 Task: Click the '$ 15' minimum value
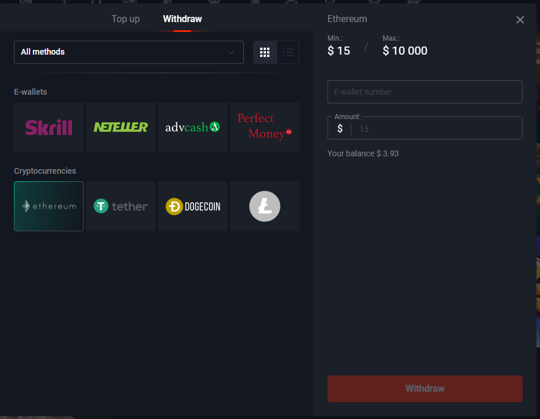pos(339,51)
